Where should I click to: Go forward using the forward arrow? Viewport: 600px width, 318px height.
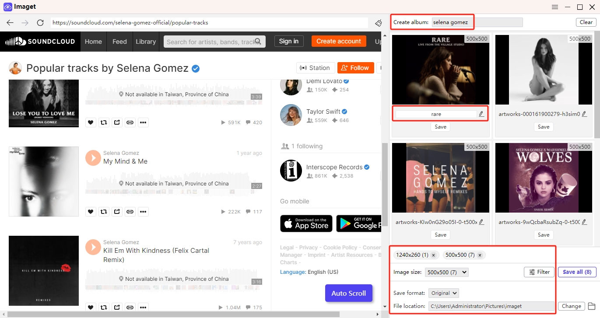point(25,23)
